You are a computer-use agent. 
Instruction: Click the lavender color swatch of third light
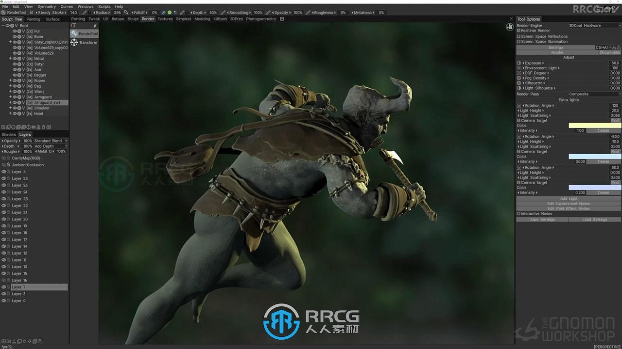click(595, 188)
